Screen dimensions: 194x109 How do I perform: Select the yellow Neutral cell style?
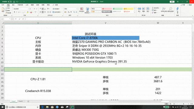pyautogui.click(x=128, y=9)
